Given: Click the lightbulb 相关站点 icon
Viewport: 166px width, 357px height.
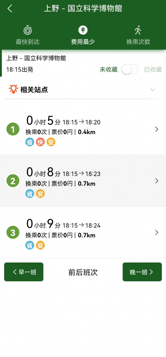Looking at the screenshot, I should pos(13,89).
